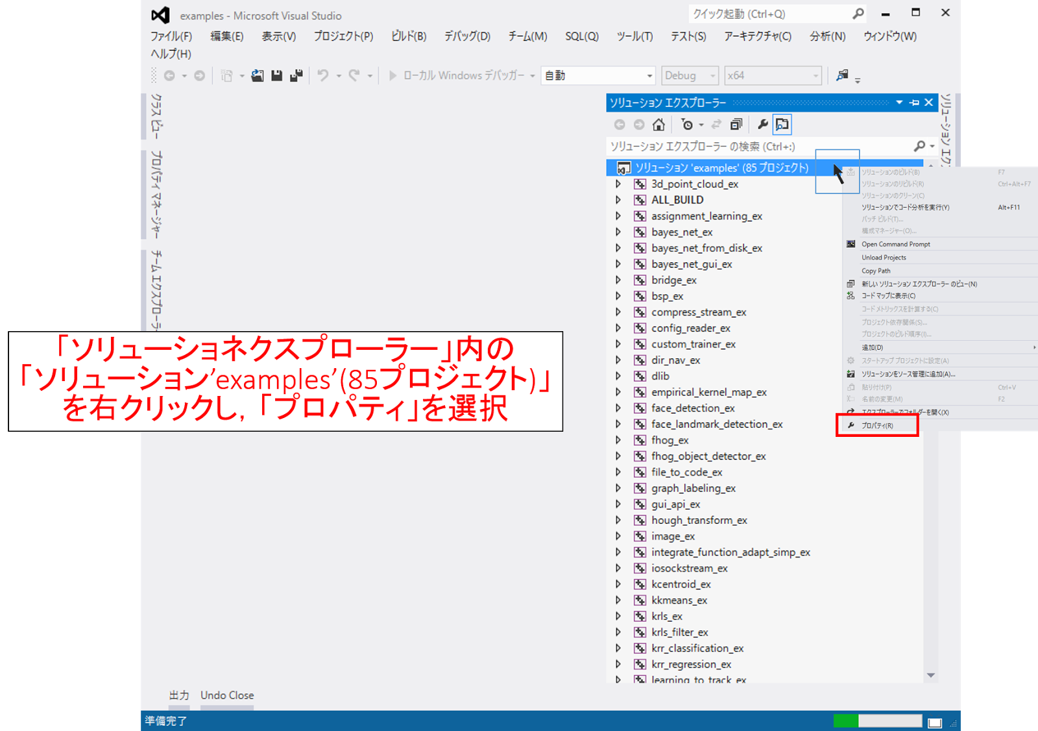Expand the 3d_point_cloud_ex project node
Viewport: 1038px width, 731px height.
[618, 184]
